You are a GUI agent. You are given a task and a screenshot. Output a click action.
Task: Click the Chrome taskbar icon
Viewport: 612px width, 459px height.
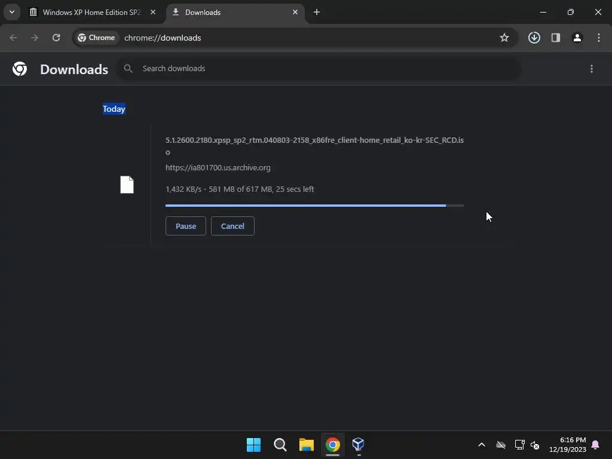click(x=332, y=445)
